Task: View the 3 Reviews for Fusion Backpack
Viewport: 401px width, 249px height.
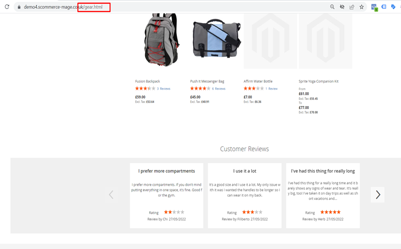Action: (x=164, y=89)
